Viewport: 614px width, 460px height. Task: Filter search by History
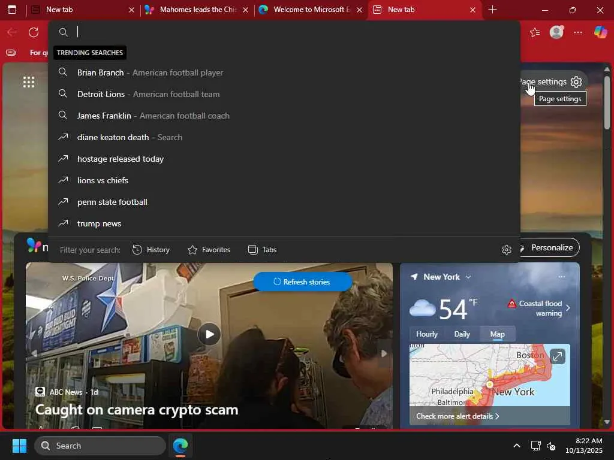pos(151,250)
